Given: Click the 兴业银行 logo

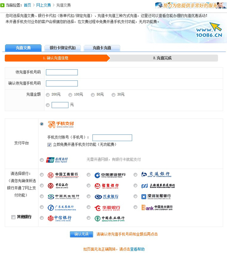Looking at the screenshot, I should click(107, 197).
